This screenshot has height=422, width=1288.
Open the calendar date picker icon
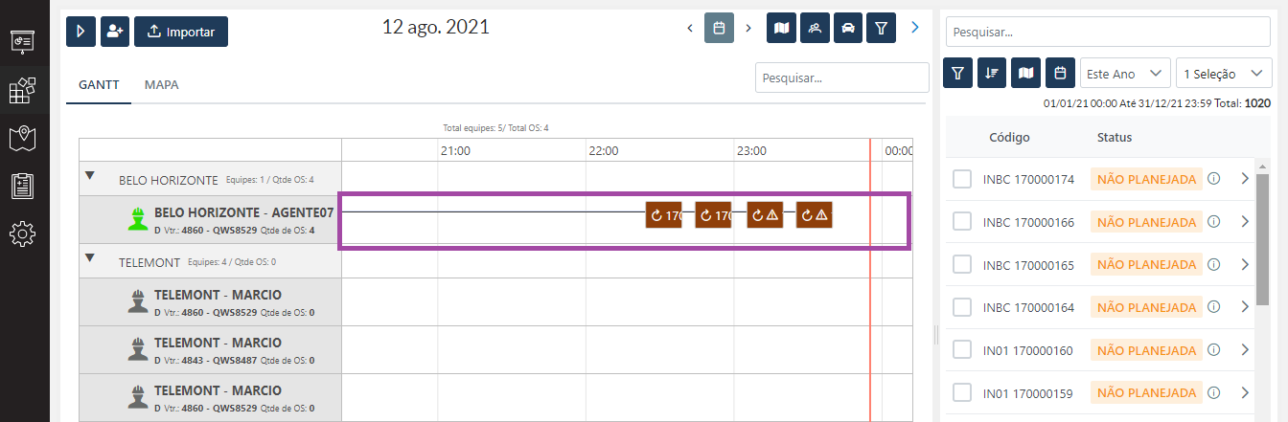(x=719, y=28)
